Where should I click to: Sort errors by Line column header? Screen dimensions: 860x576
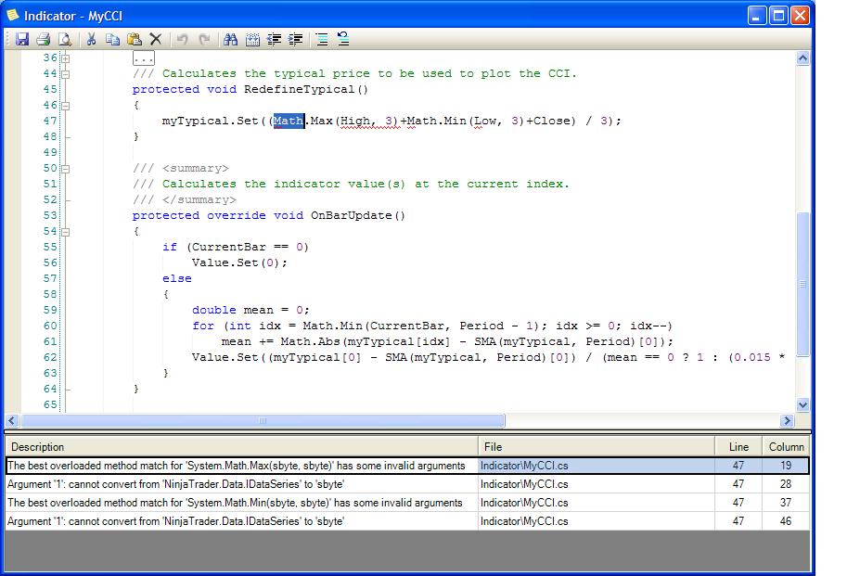click(738, 446)
